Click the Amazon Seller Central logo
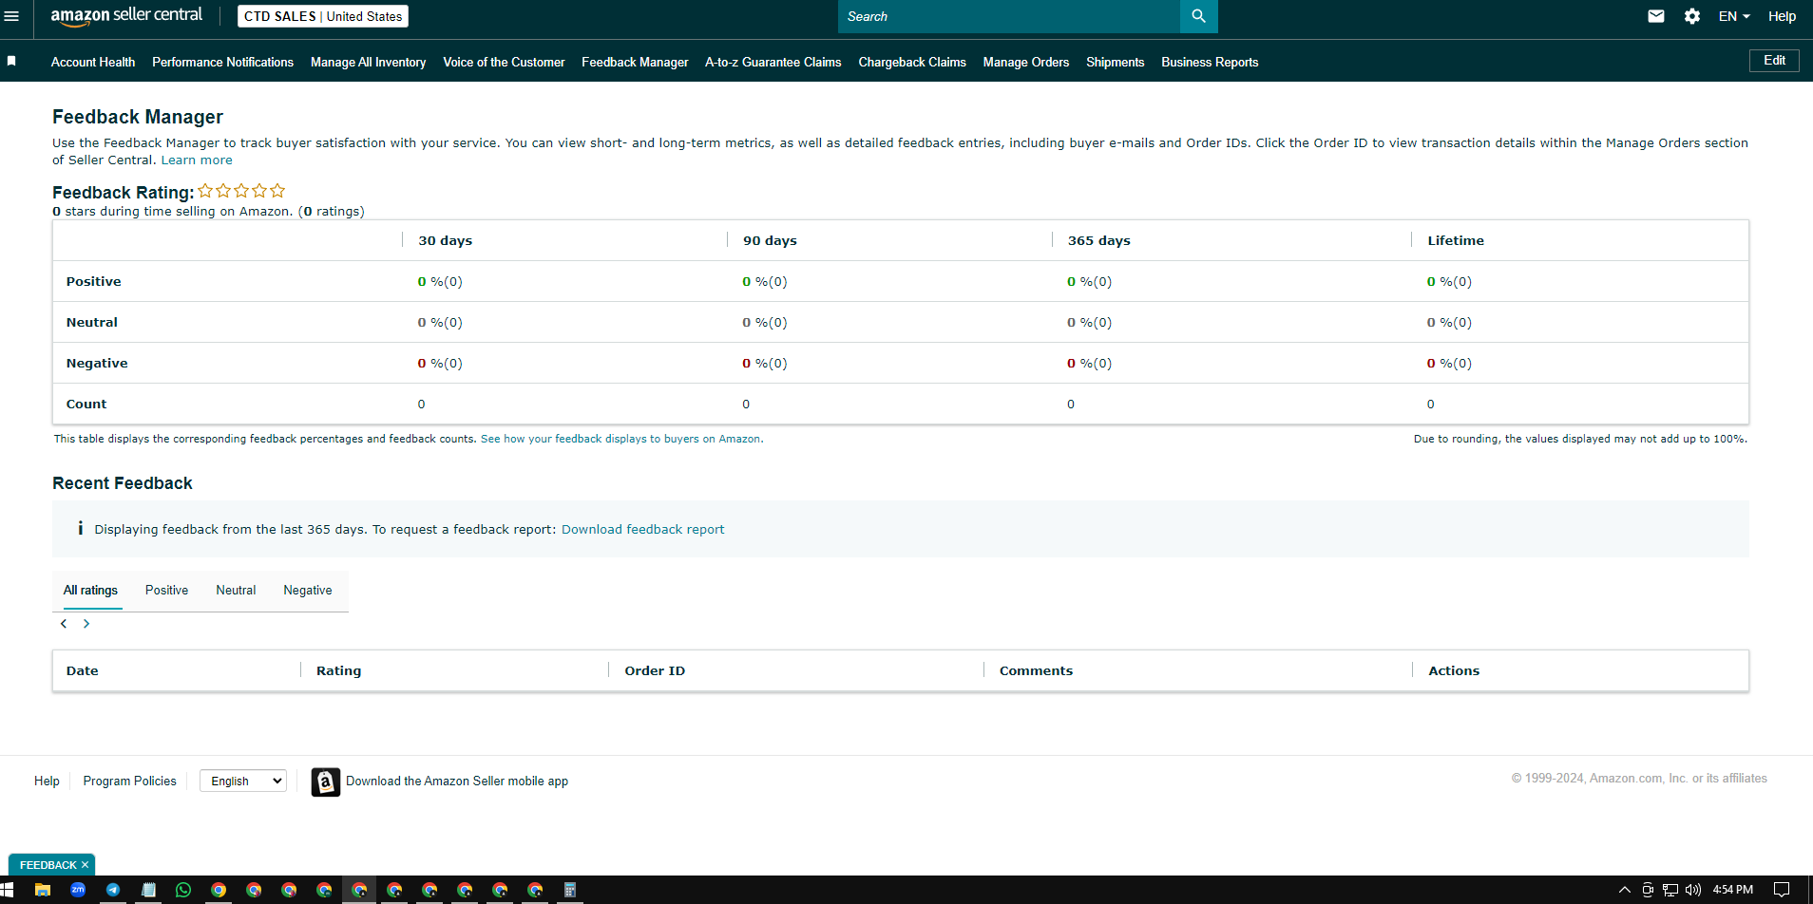 [126, 15]
